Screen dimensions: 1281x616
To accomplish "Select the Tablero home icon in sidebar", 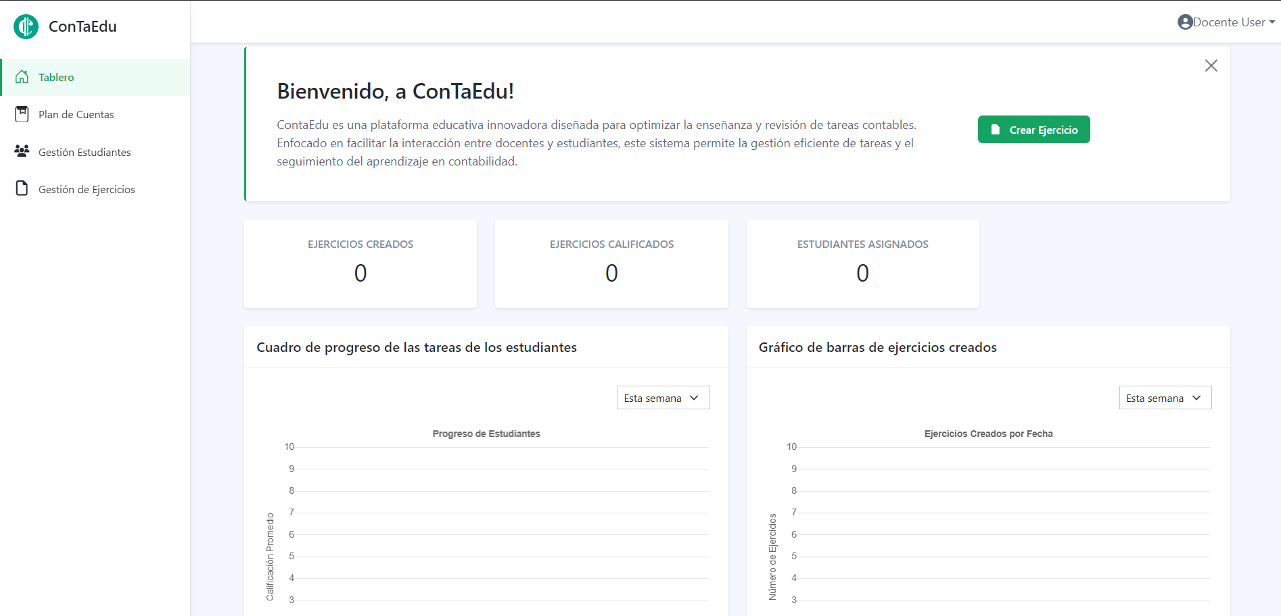I will pyautogui.click(x=22, y=76).
